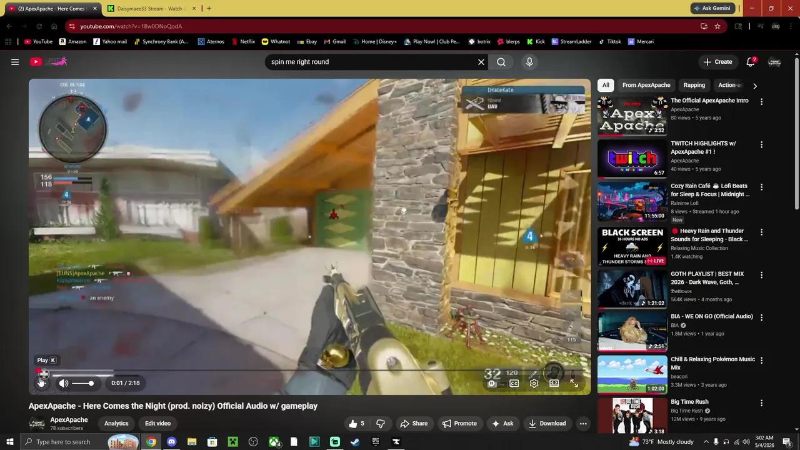Go to YouTube home via the logo
This screenshot has height=450, width=800.
(x=49, y=62)
